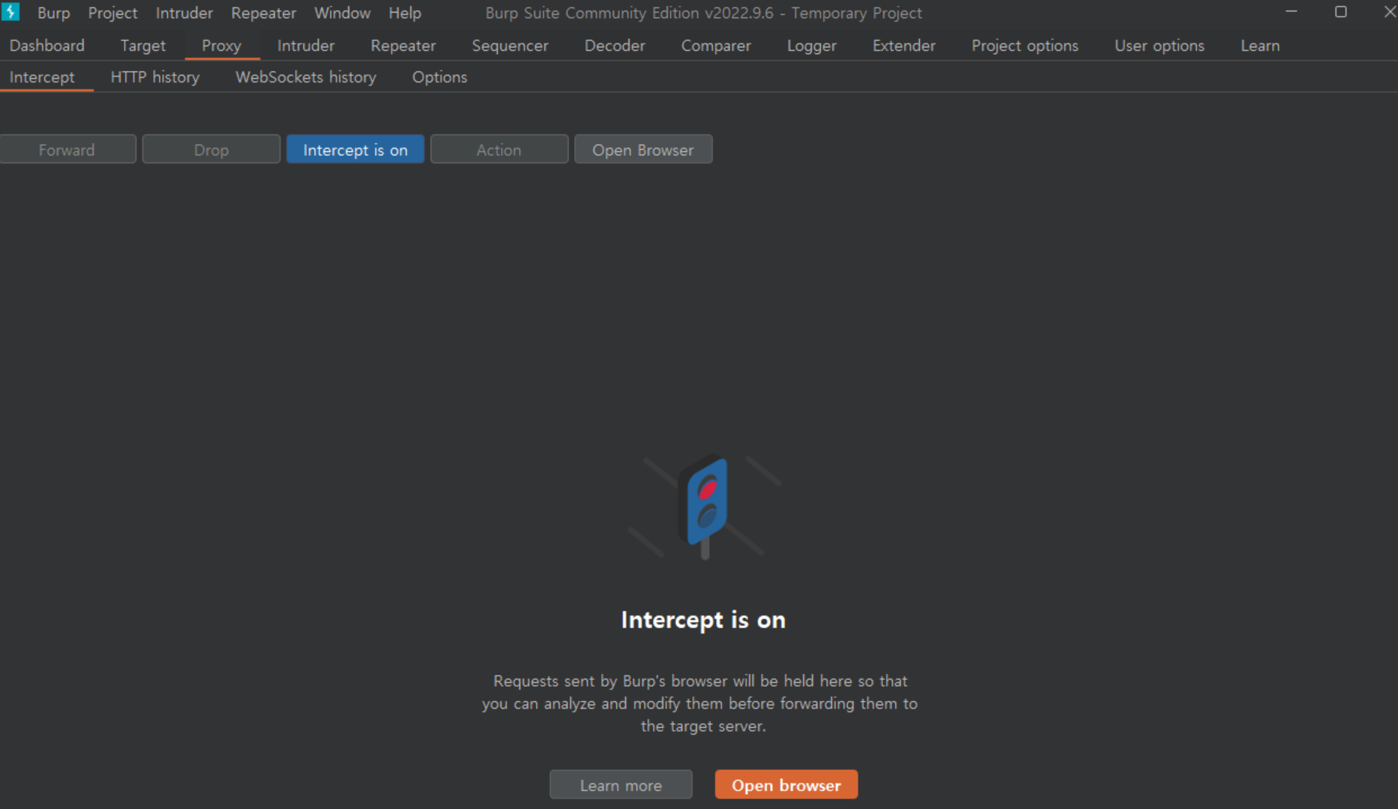
Task: Close the Burp Suite window
Action: click(1389, 12)
